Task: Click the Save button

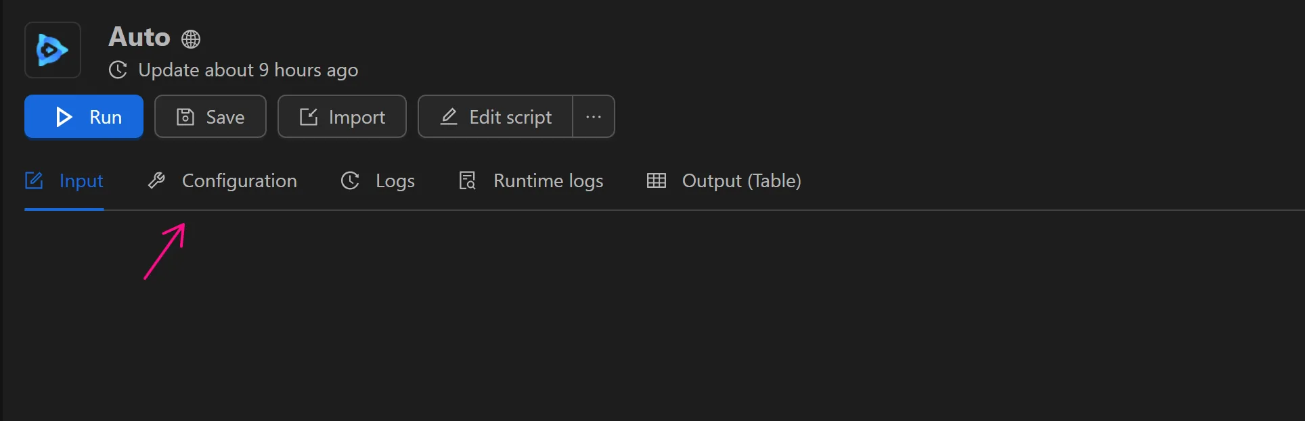Action: tap(210, 116)
